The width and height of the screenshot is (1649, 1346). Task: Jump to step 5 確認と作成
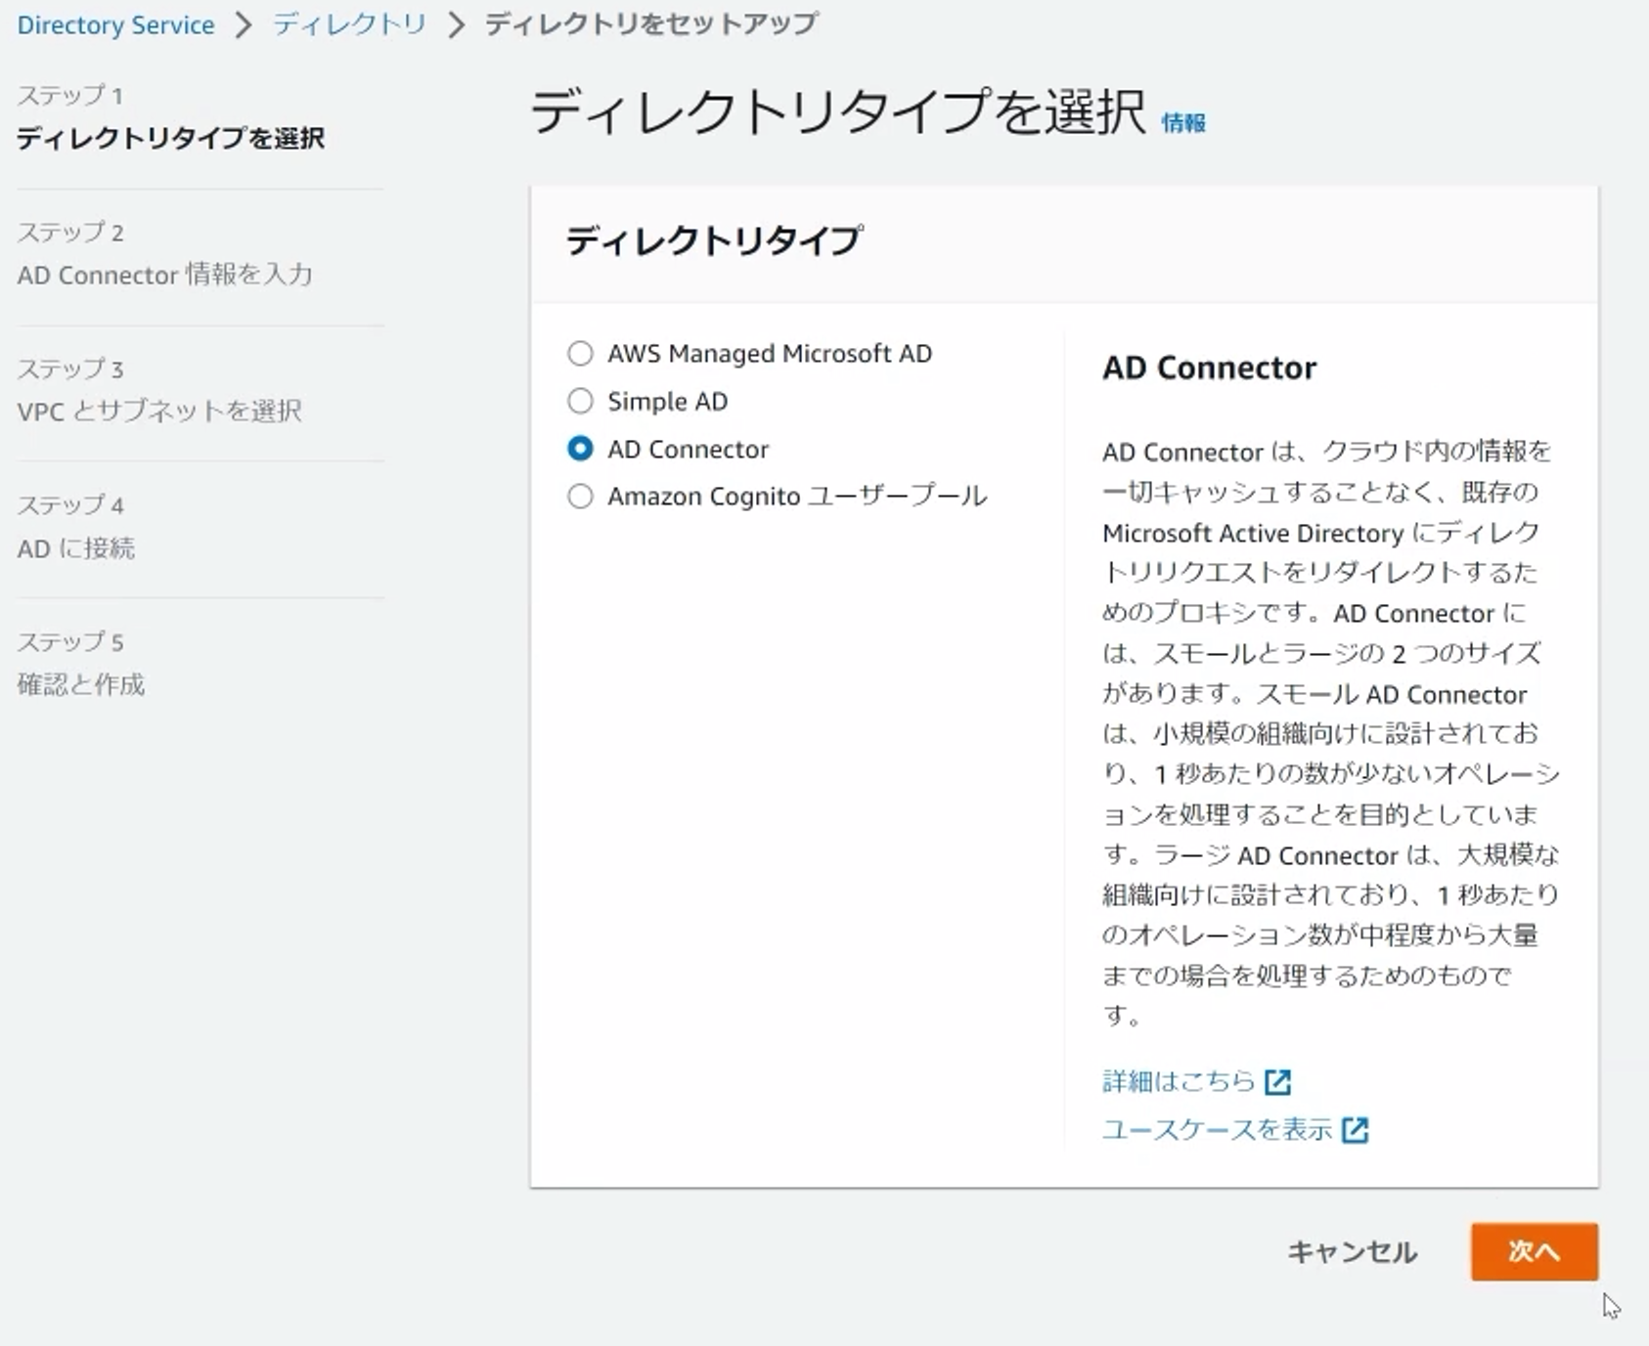[x=80, y=684]
